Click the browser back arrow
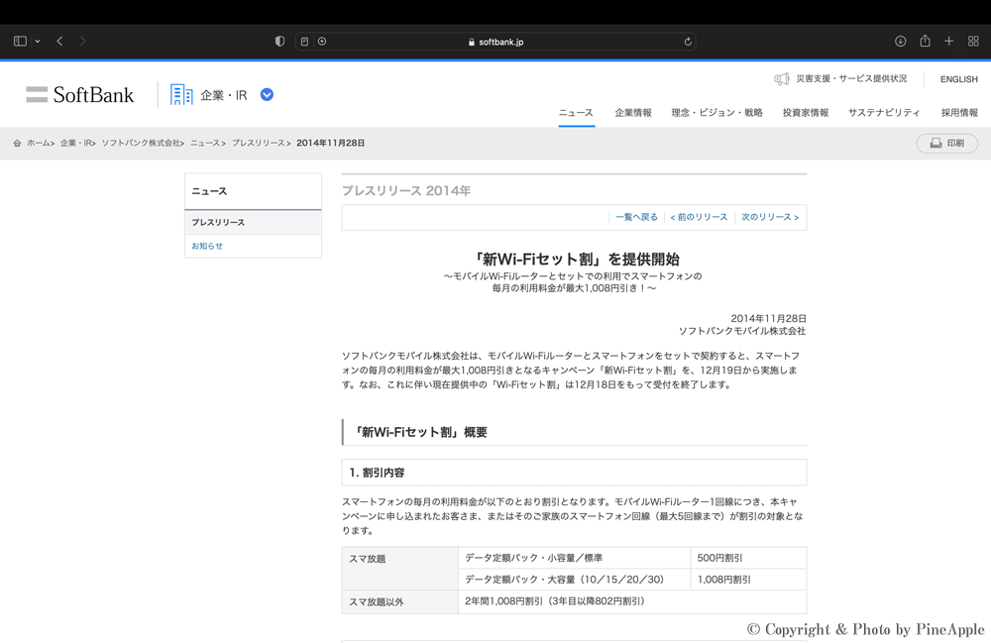Viewport: 991px width, 643px height. pyautogui.click(x=59, y=42)
